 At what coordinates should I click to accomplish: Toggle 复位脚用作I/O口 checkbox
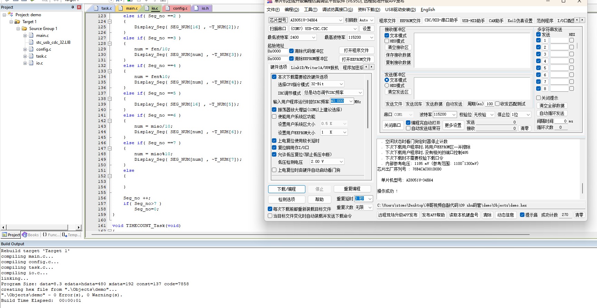pyautogui.click(x=274, y=148)
